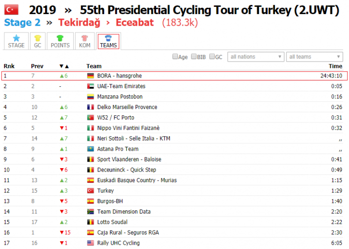Open the Manzana Postobon team link
Viewport: 349px width, 249px height.
tap(120, 97)
